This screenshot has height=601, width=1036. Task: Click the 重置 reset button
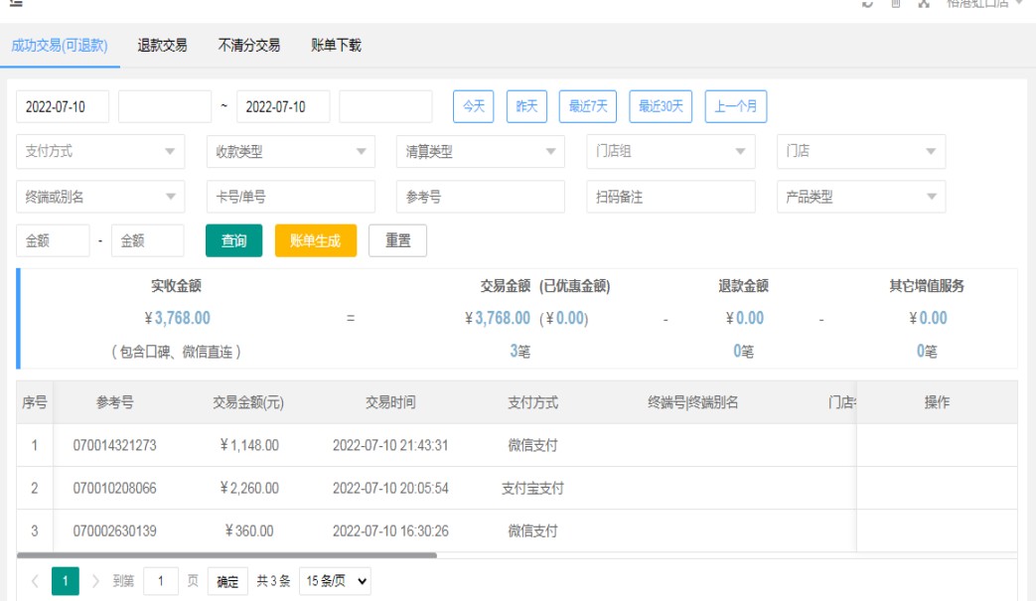tap(397, 241)
